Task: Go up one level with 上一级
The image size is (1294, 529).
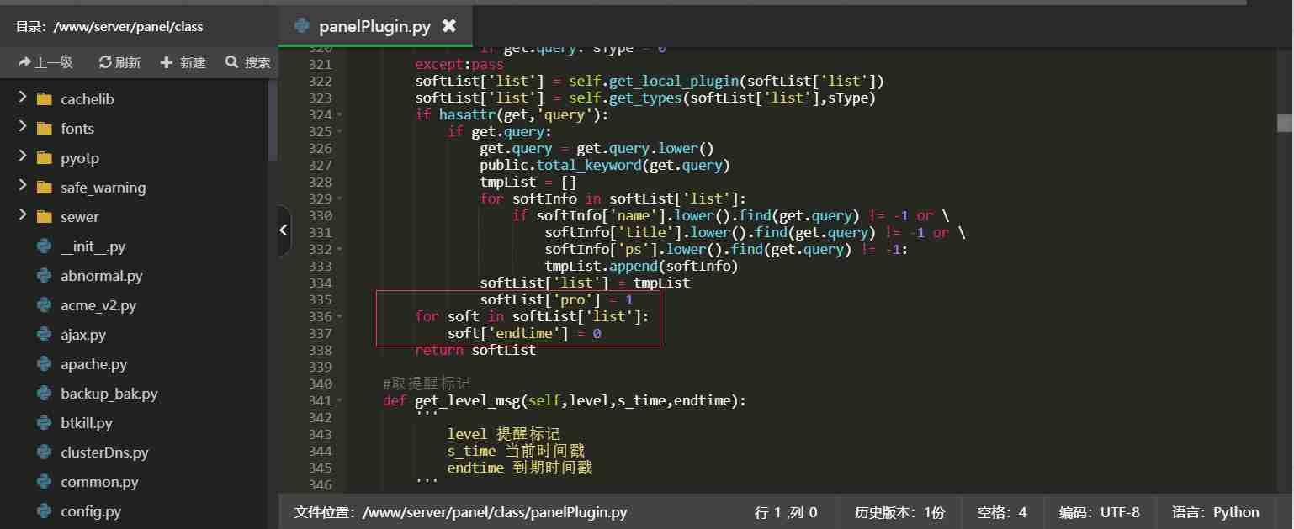Action: point(46,62)
